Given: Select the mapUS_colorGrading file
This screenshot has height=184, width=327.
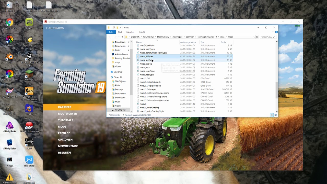Looking at the screenshot, I should point(184,108).
